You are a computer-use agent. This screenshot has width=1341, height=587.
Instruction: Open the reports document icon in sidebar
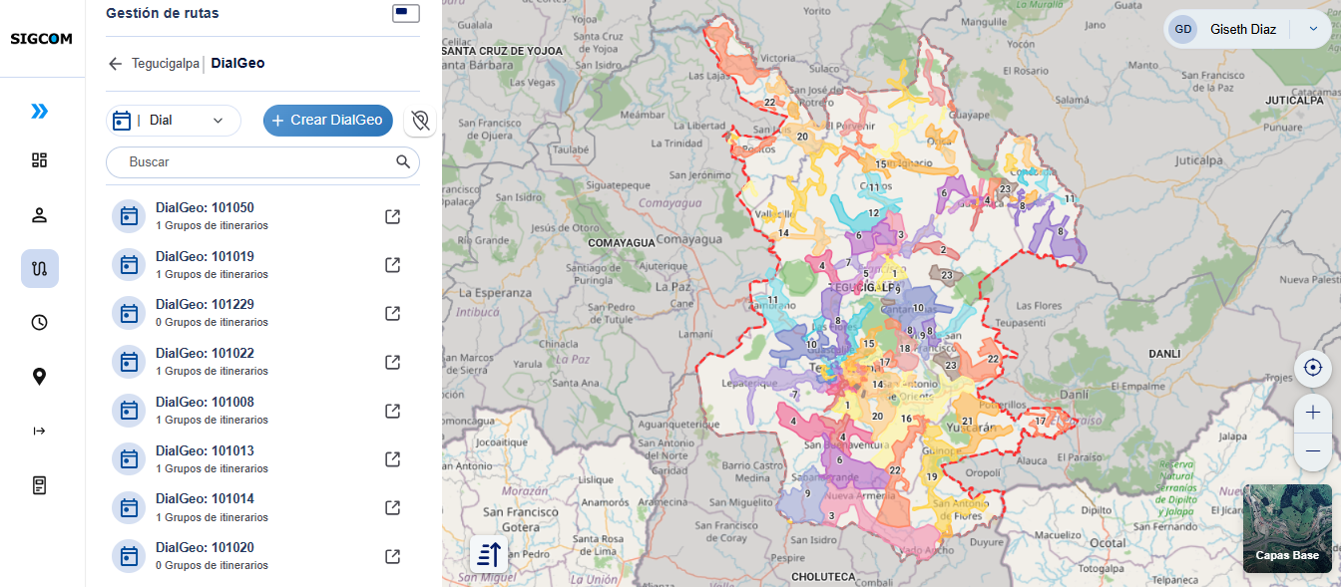tap(39, 485)
